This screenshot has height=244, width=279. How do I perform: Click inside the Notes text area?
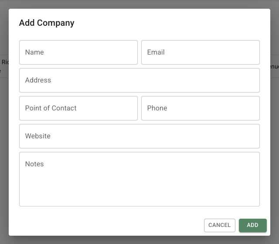[x=139, y=179]
